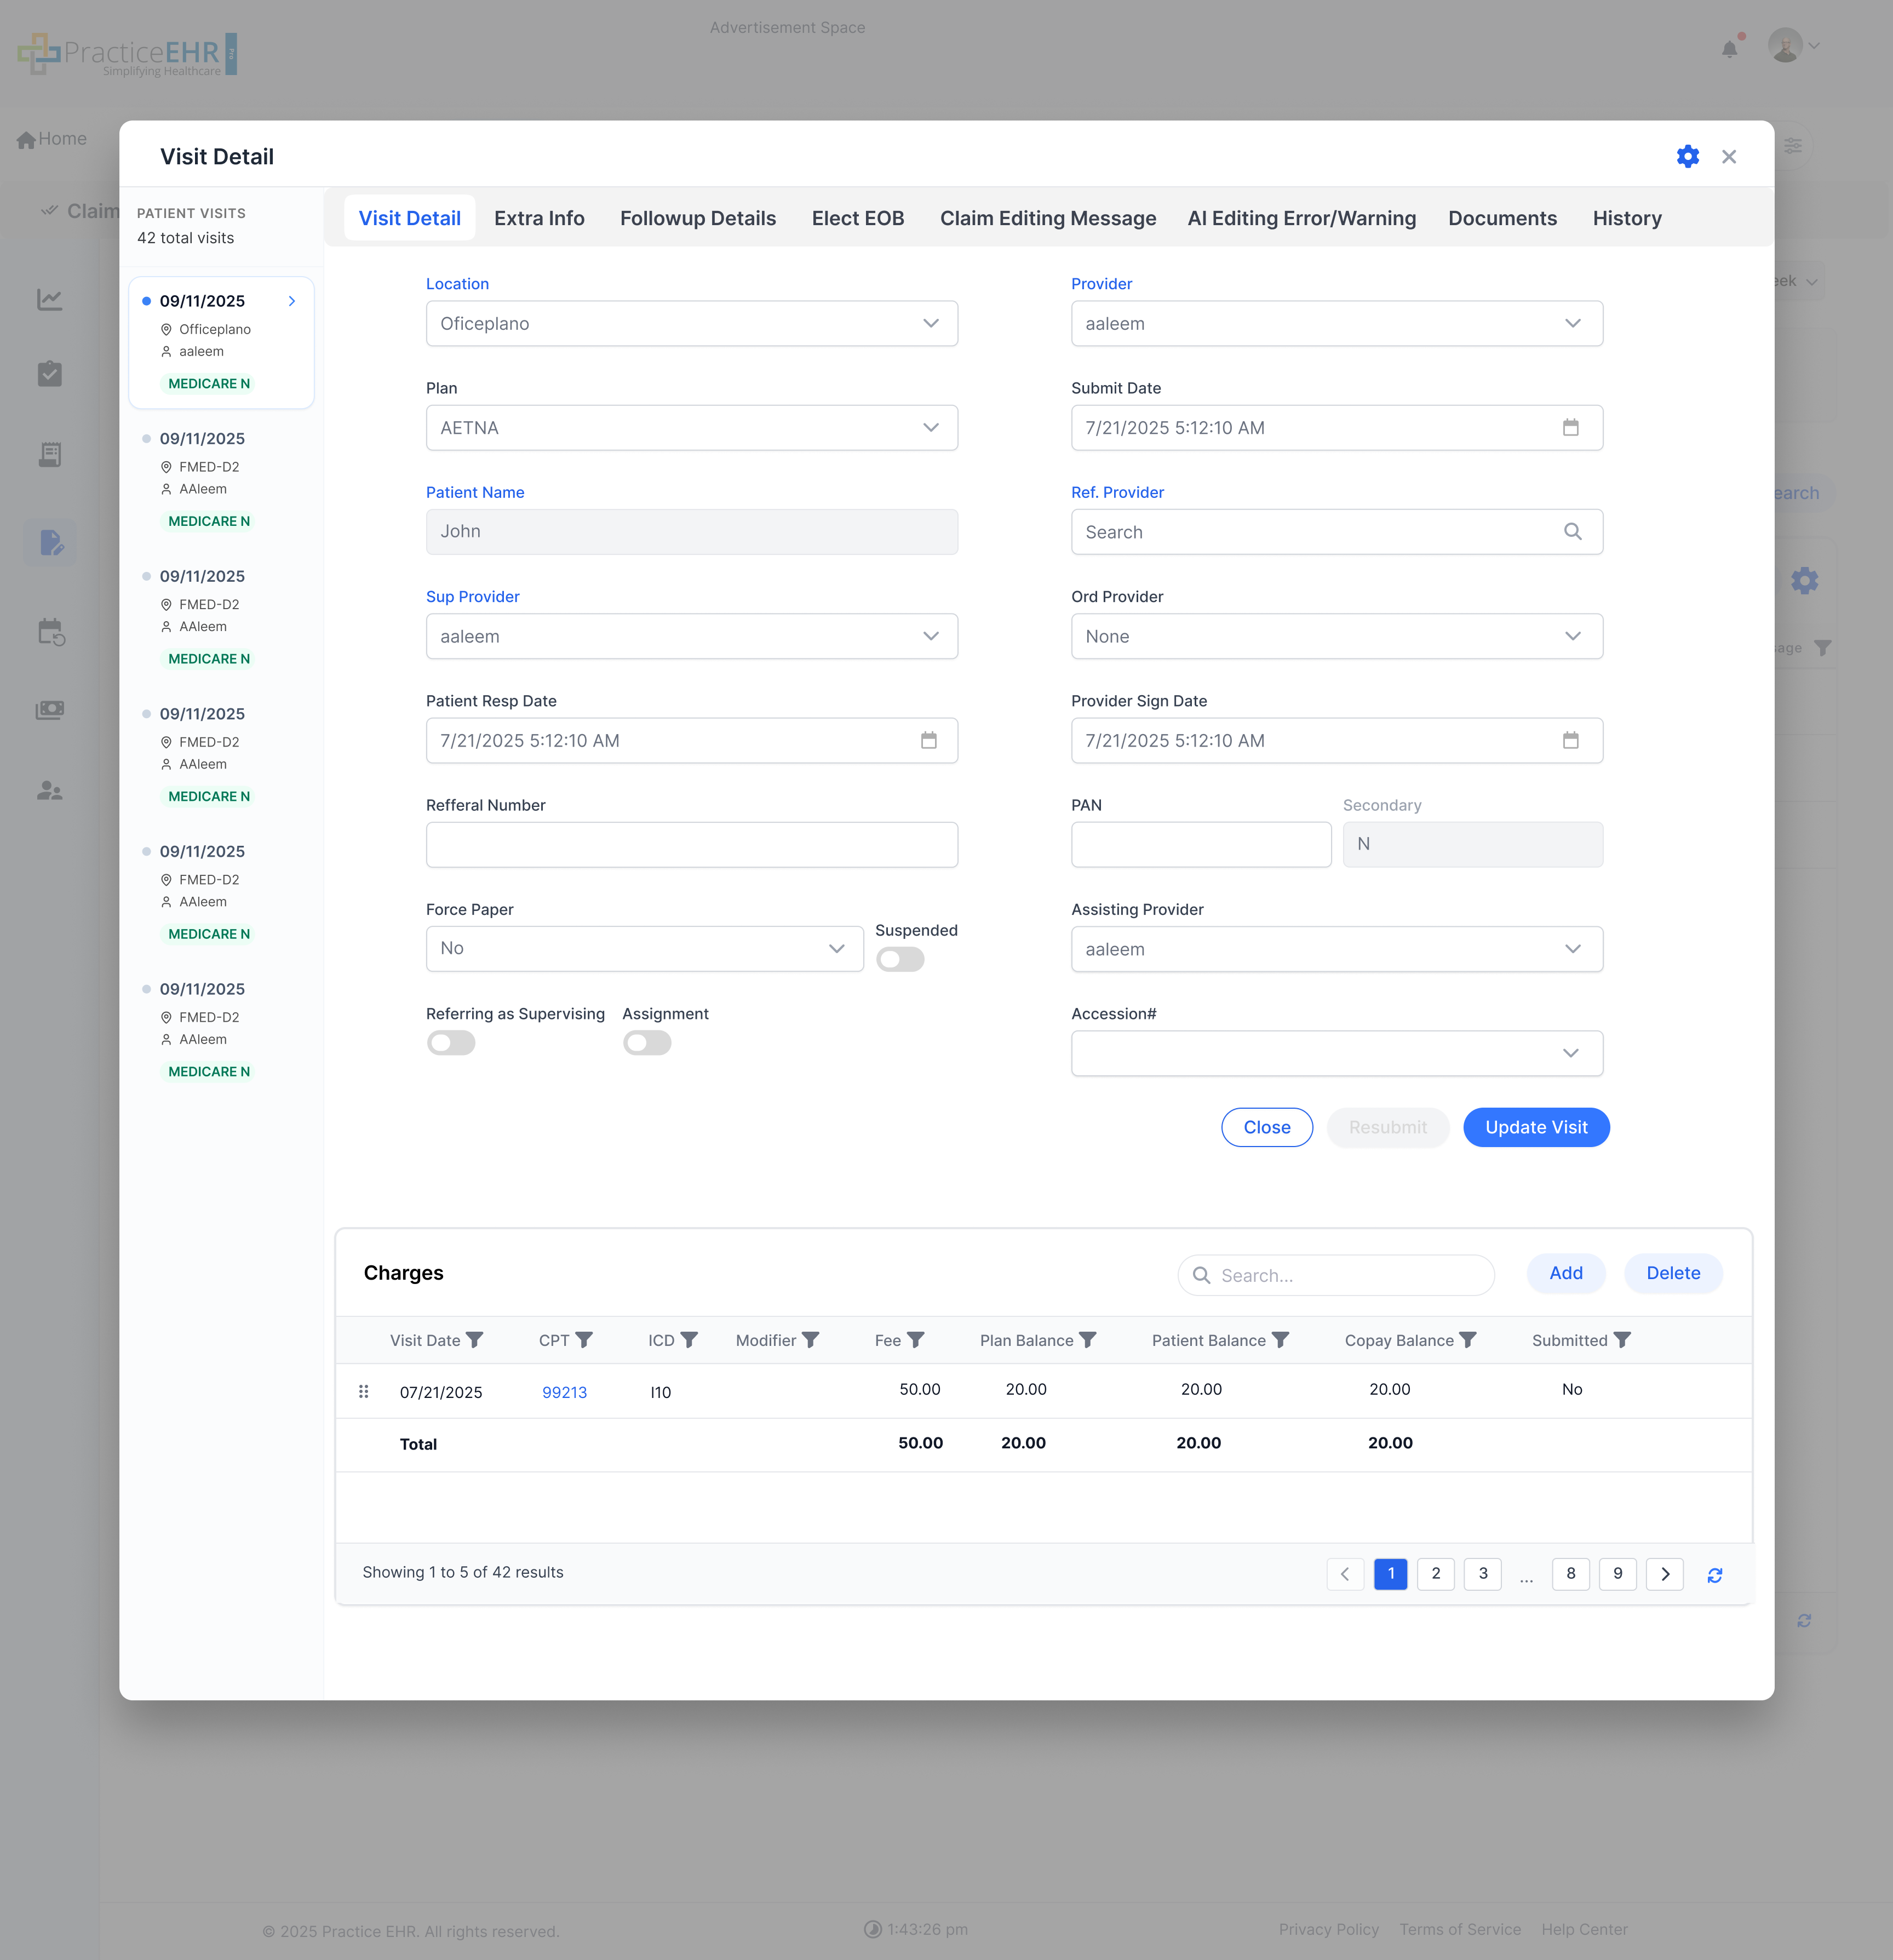Viewport: 1893px width, 1960px height.
Task: Click the Update Visit button
Action: point(1536,1127)
